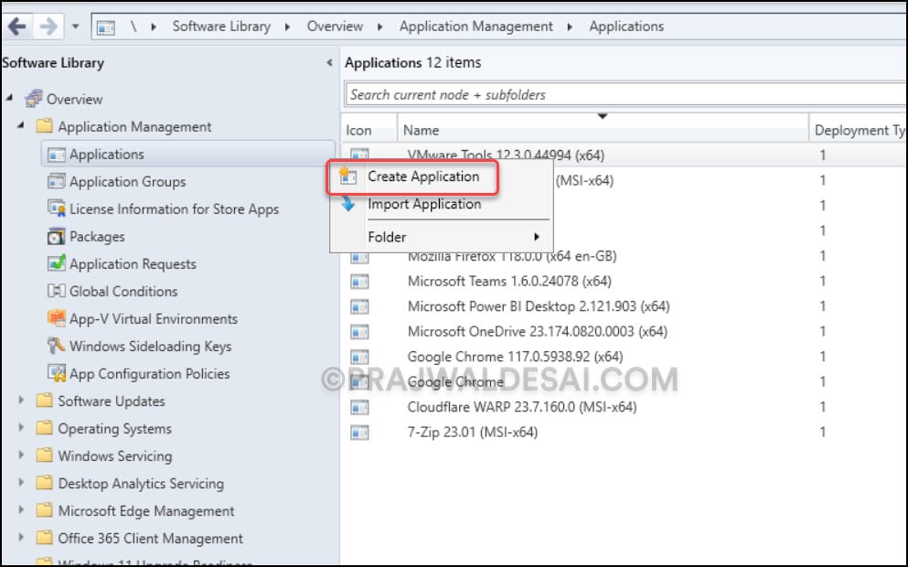Expand the Desktop Analytics Servicing folder

pos(21,483)
